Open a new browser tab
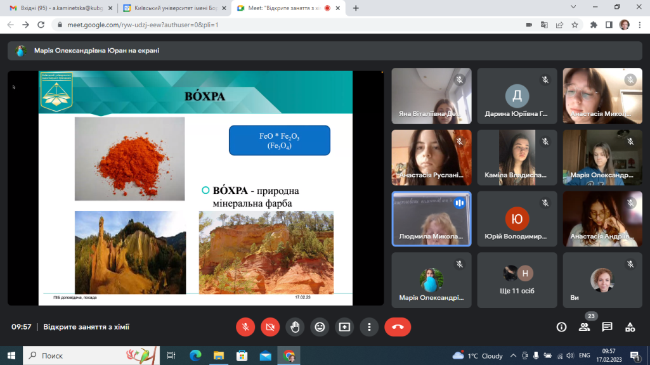 [x=356, y=8]
